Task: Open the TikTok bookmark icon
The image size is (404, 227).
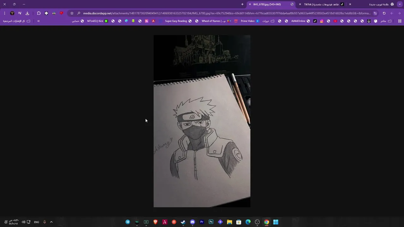Action: click(x=315, y=21)
